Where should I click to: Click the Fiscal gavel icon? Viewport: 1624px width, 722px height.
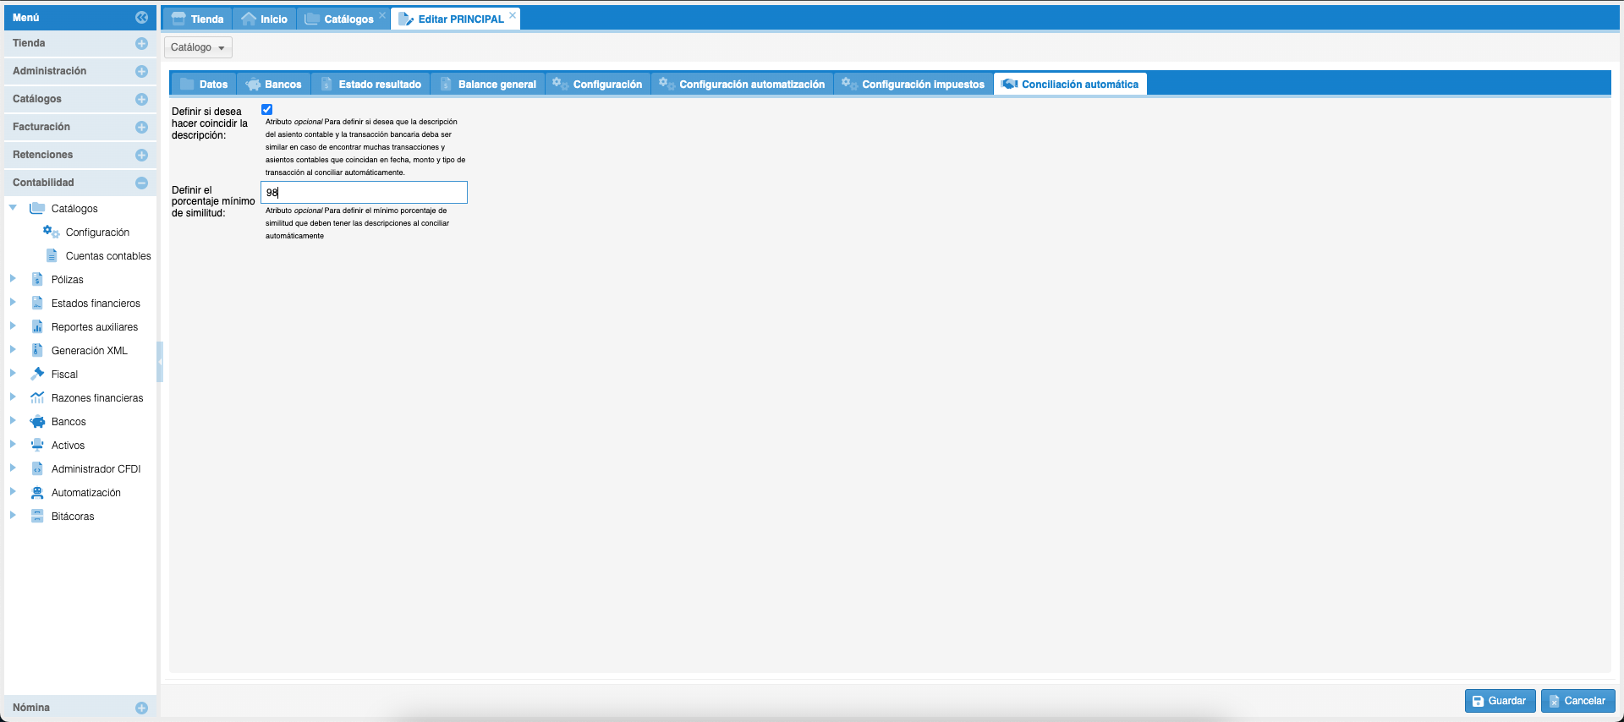click(x=37, y=374)
